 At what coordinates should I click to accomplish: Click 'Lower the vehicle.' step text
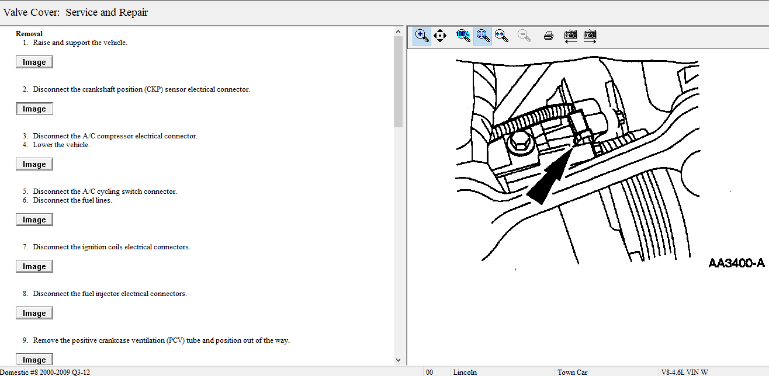point(61,145)
